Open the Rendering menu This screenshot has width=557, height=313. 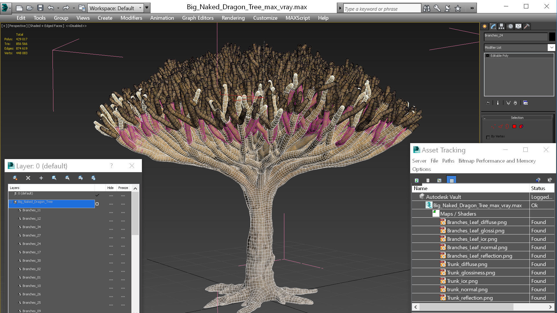tap(233, 18)
